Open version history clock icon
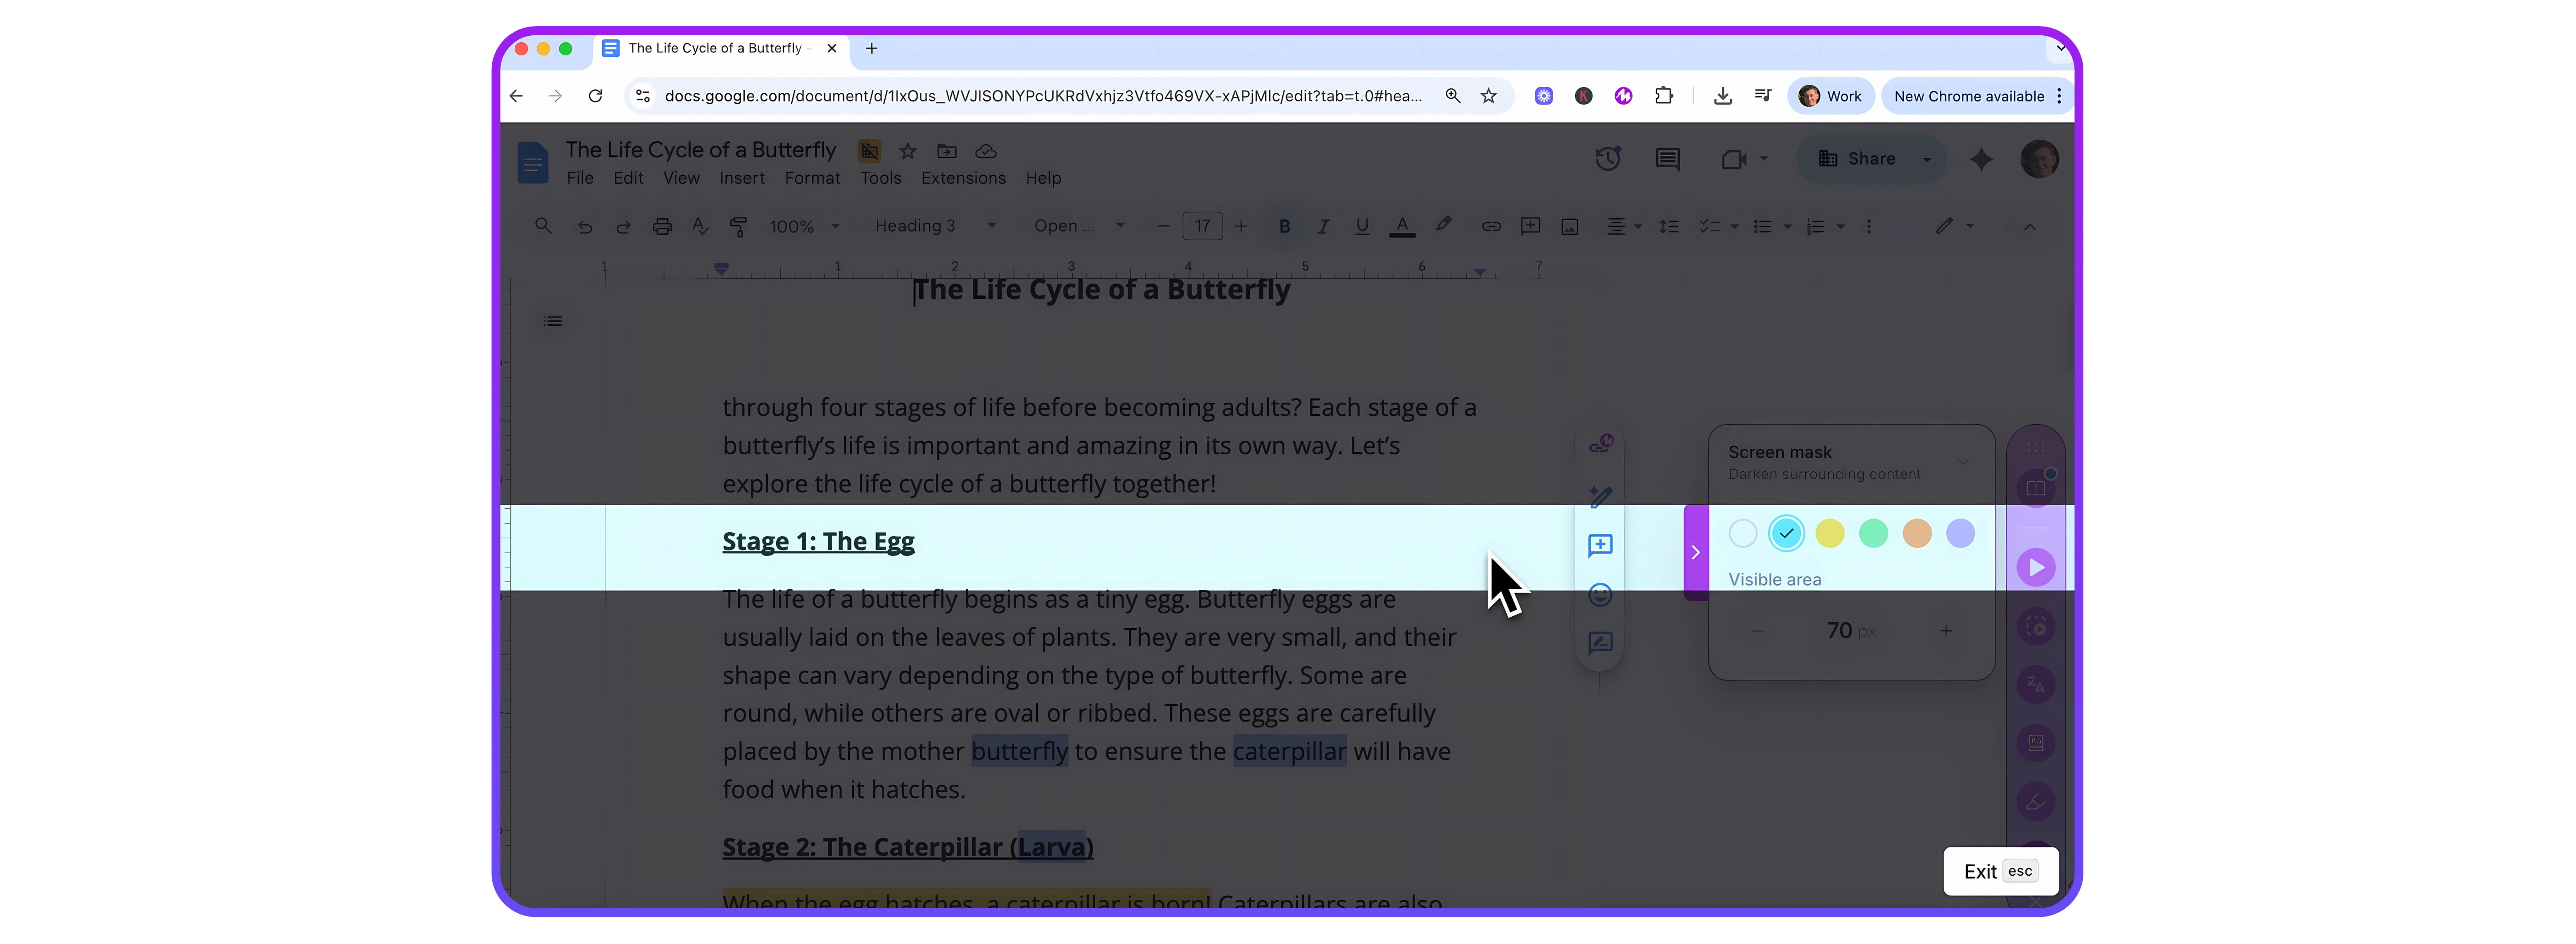The image size is (2576, 944). click(x=1608, y=159)
